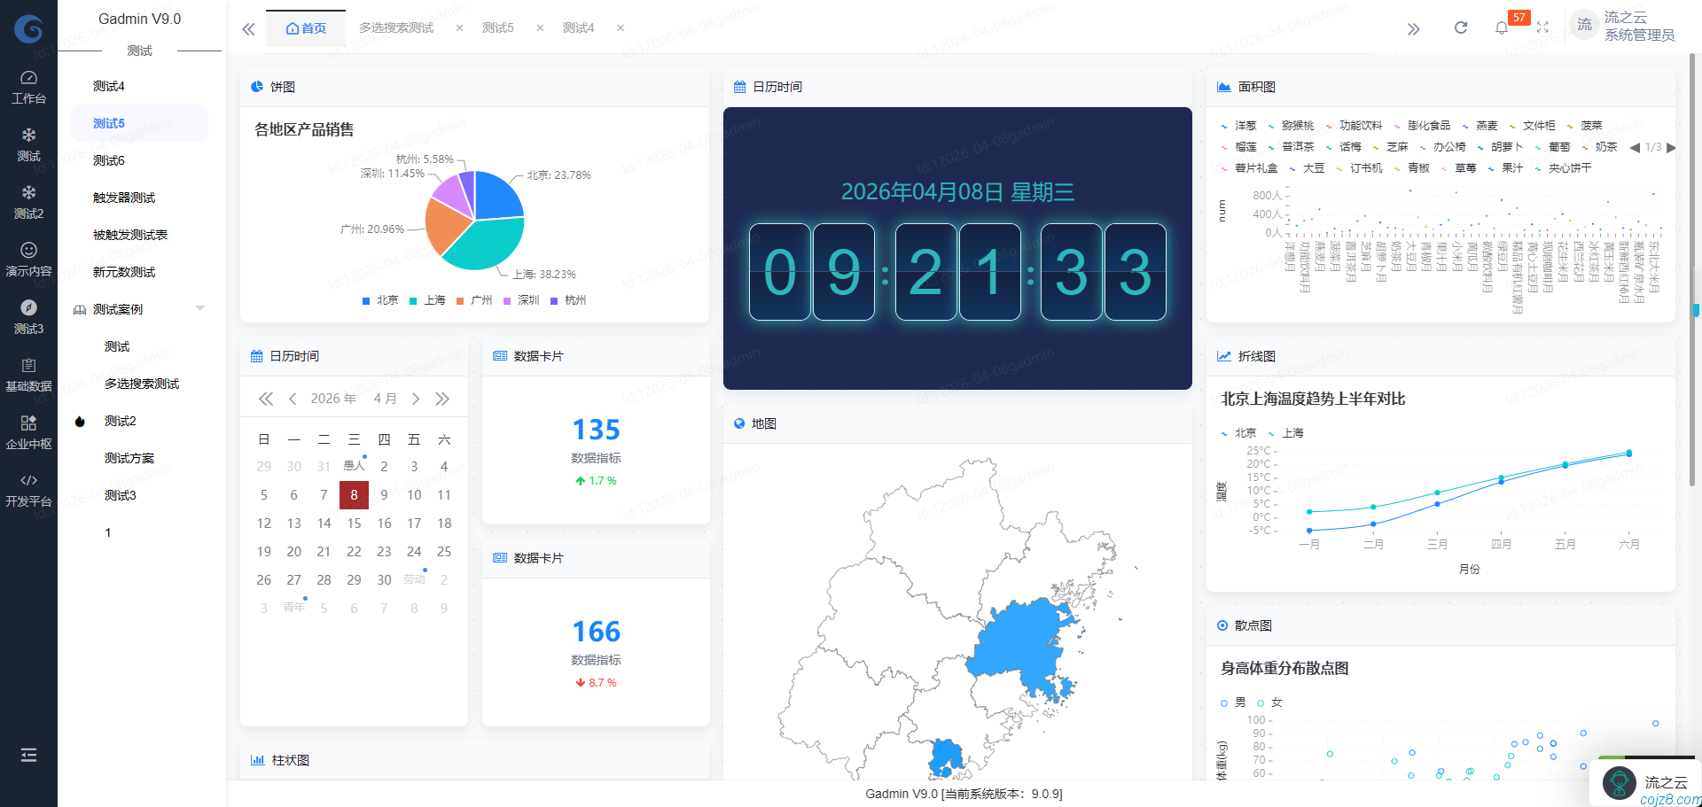Collapse the 测试案例 submenu chevron
The image size is (1702, 807).
click(x=200, y=308)
